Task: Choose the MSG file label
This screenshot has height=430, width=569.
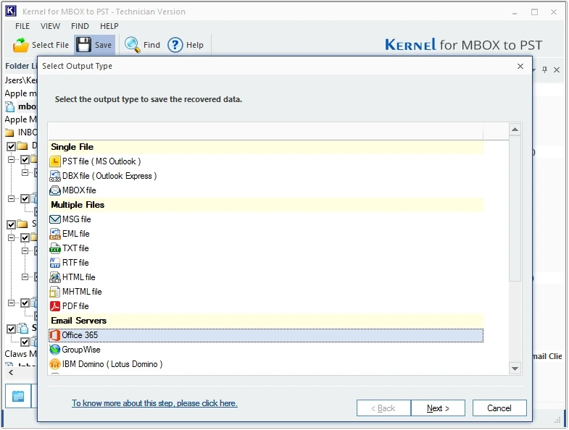Action: tap(77, 219)
